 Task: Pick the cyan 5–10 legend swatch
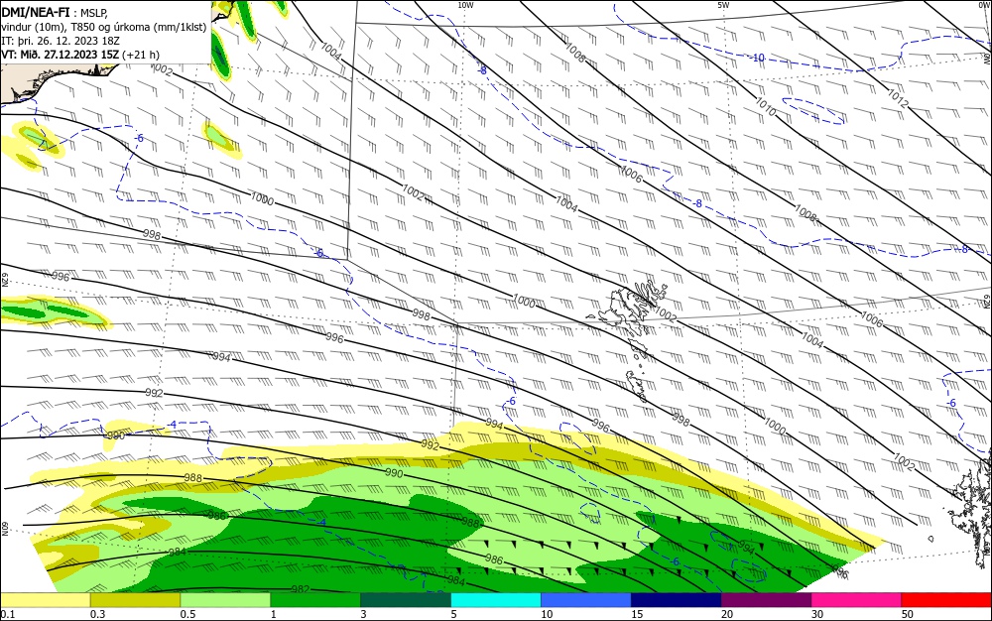[495, 600]
